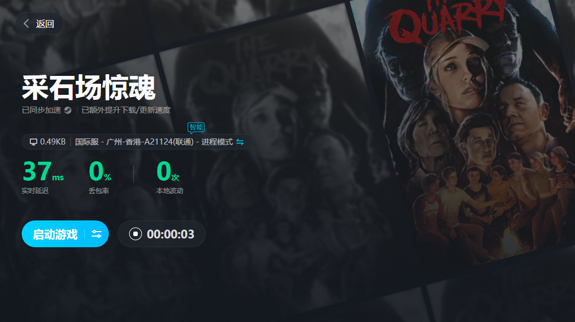
Task: Click the monitor icon beside 0.49KB
Action: pos(33,142)
